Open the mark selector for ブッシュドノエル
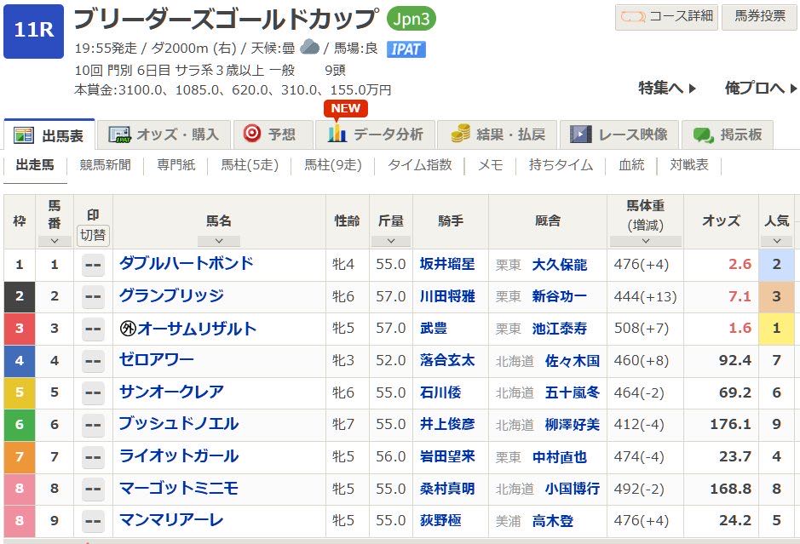 [x=93, y=425]
